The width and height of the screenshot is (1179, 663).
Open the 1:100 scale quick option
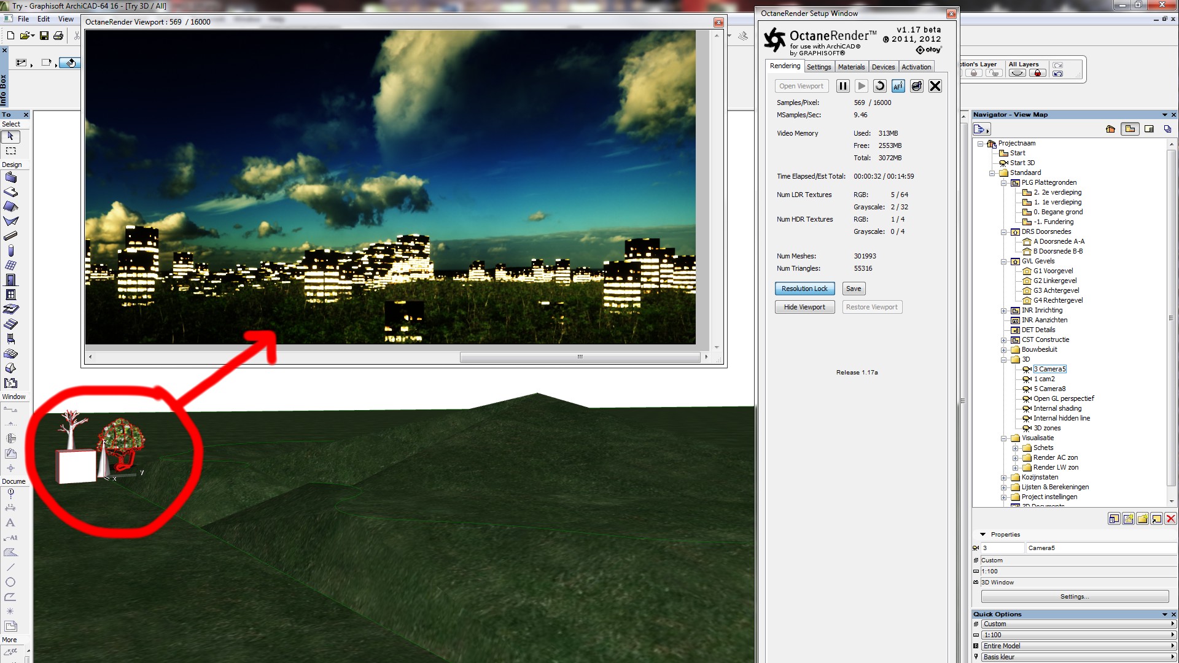click(x=1076, y=635)
